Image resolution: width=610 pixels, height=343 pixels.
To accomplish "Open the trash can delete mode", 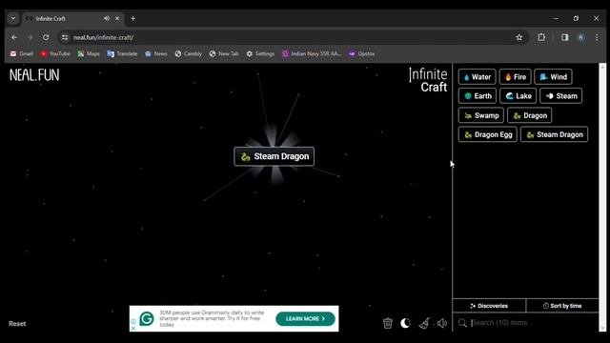I will [x=388, y=323].
